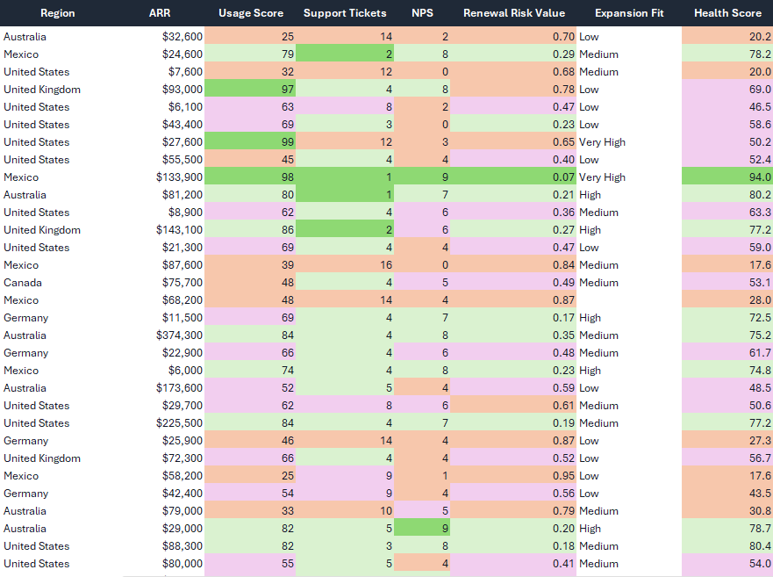Screen dimensions: 773x577
Task: Select the Expansion Fit column header
Action: [629, 13]
